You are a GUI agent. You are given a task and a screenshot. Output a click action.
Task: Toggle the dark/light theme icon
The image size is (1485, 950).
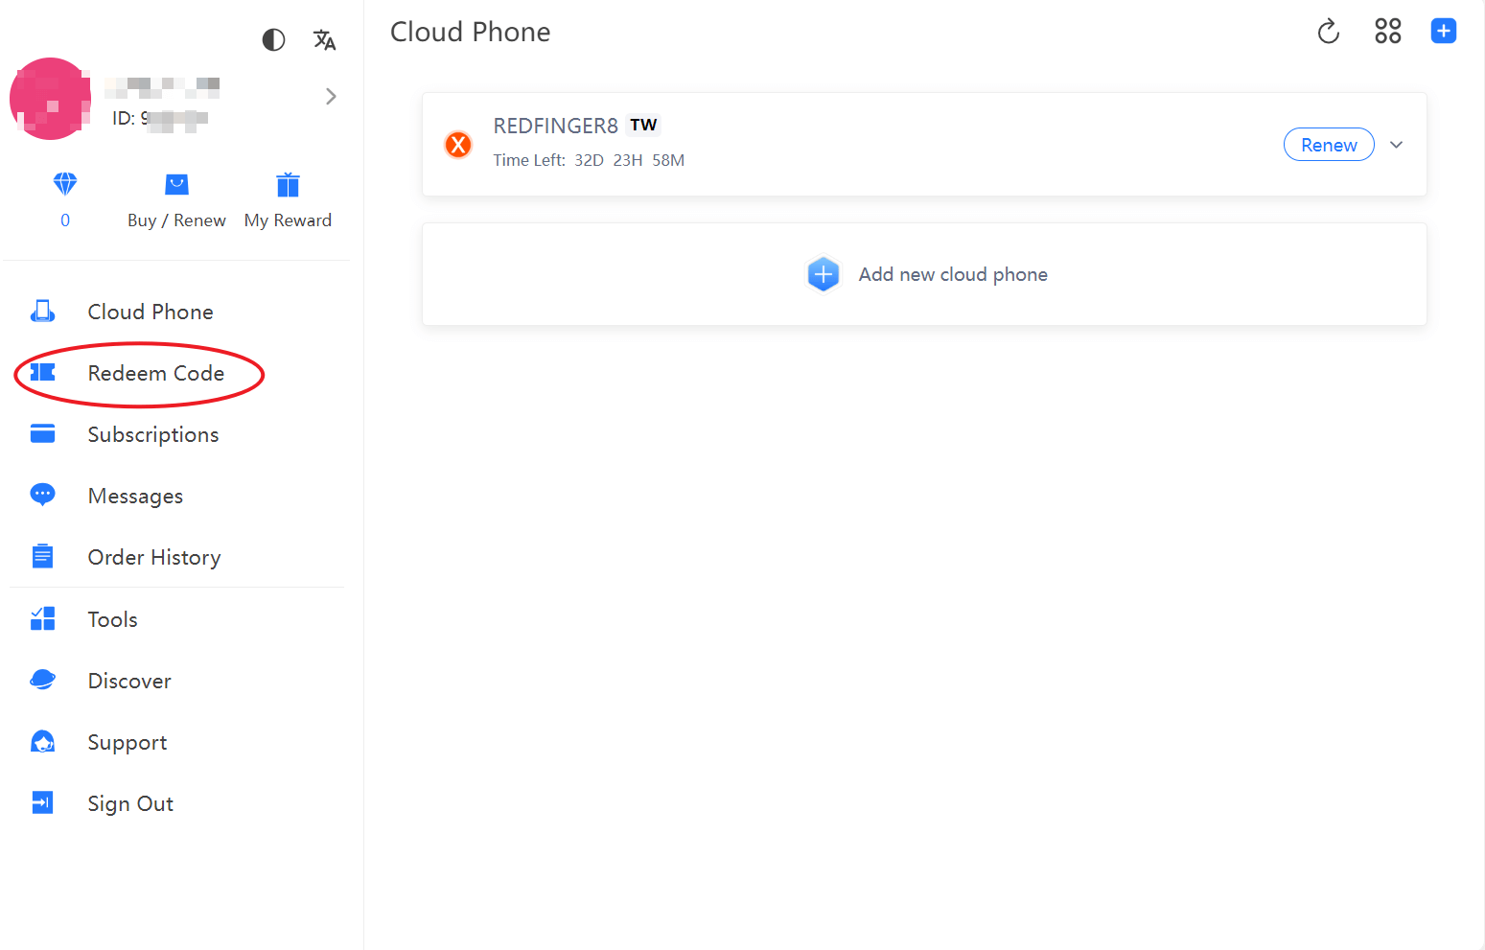point(273,39)
